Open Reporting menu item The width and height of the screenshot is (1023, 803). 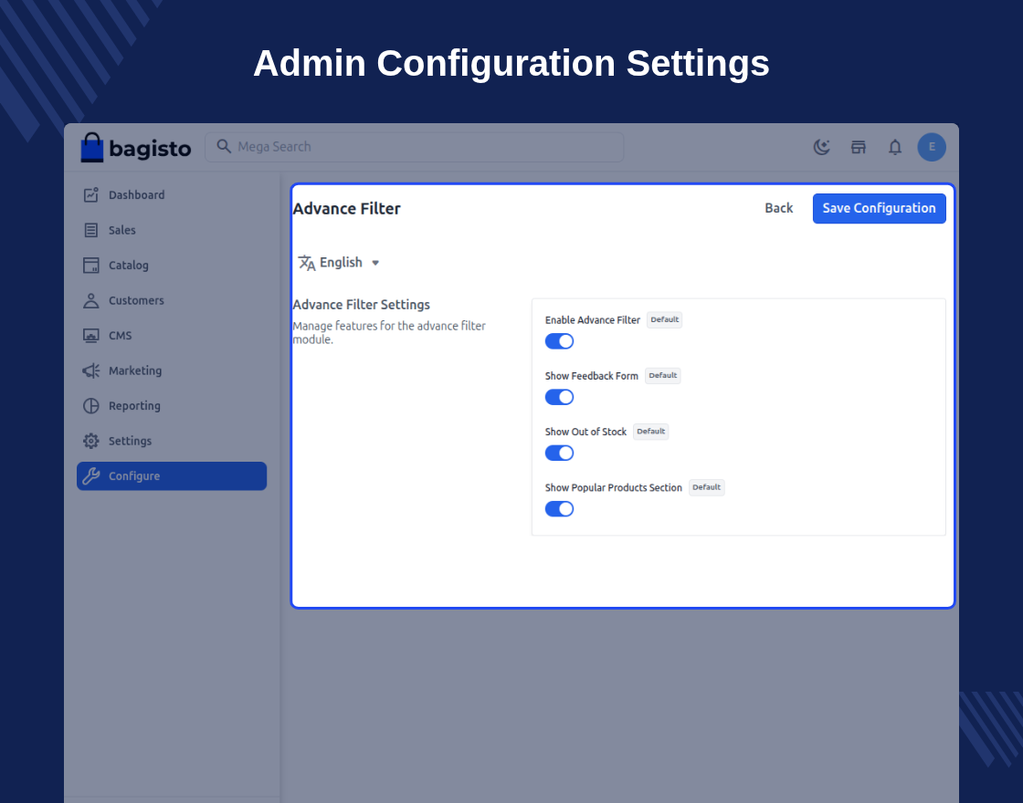click(172, 406)
